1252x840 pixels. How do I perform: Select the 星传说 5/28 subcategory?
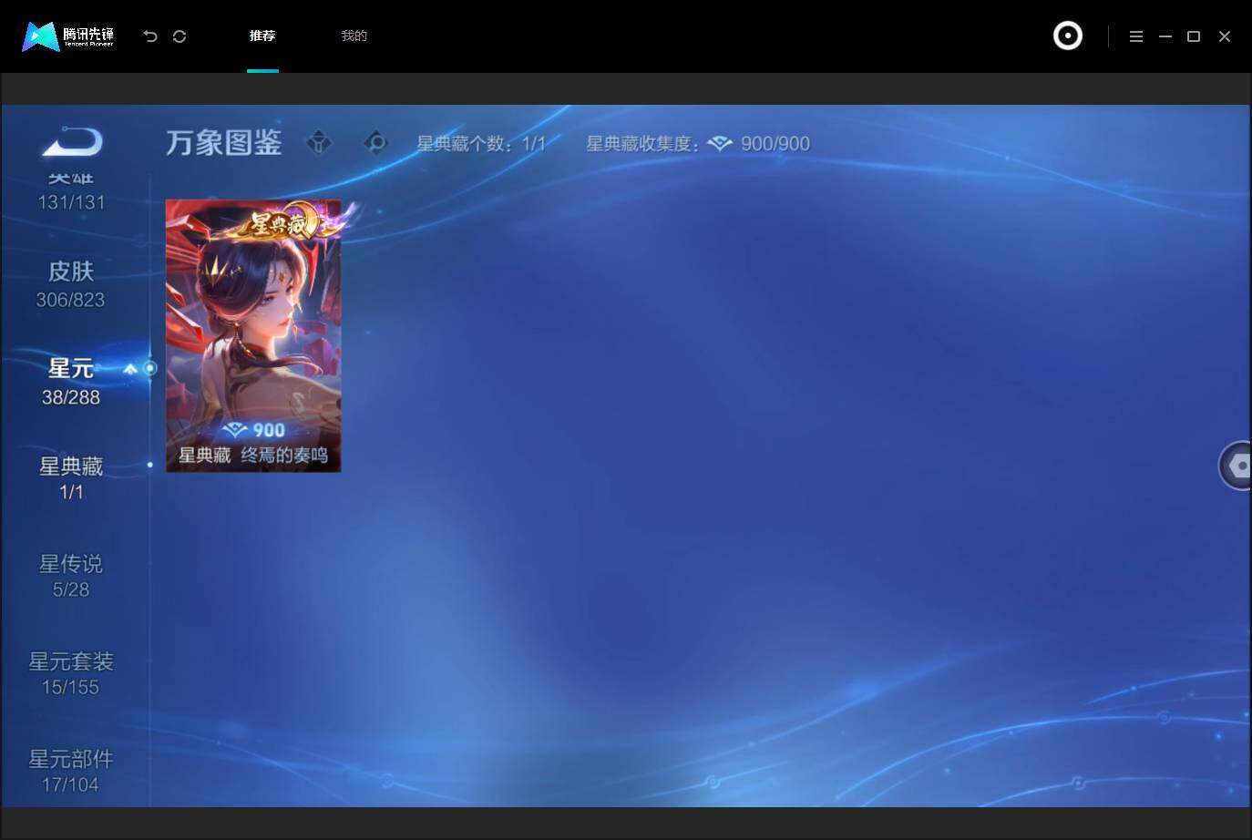pyautogui.click(x=71, y=577)
